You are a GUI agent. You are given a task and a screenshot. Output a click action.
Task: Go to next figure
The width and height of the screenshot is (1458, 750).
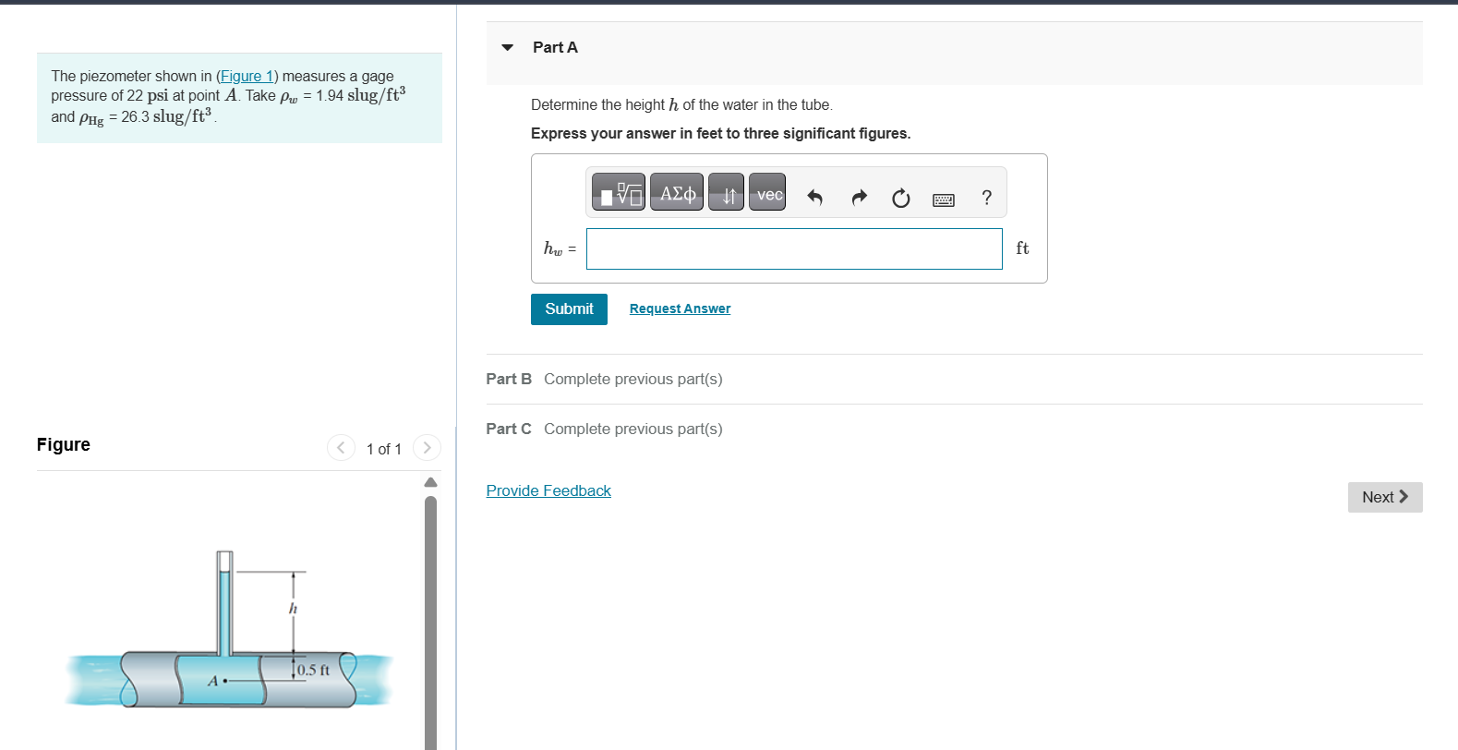pyautogui.click(x=427, y=448)
